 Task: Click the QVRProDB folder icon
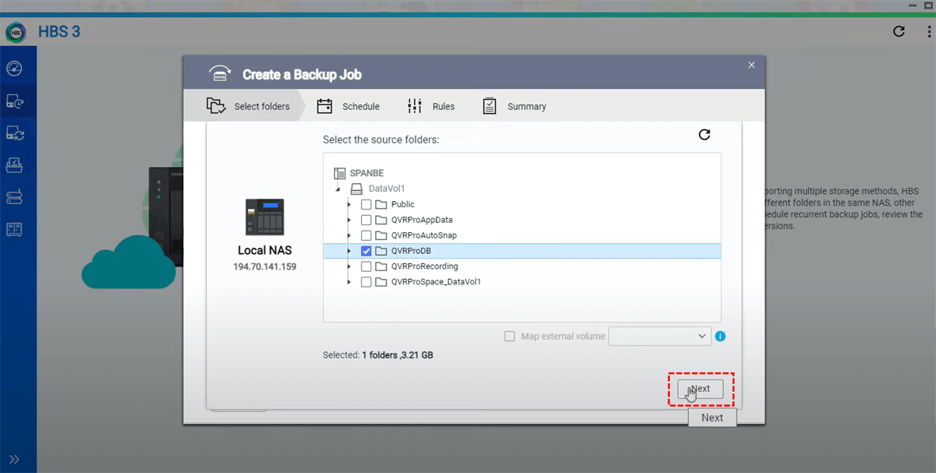[x=381, y=251]
